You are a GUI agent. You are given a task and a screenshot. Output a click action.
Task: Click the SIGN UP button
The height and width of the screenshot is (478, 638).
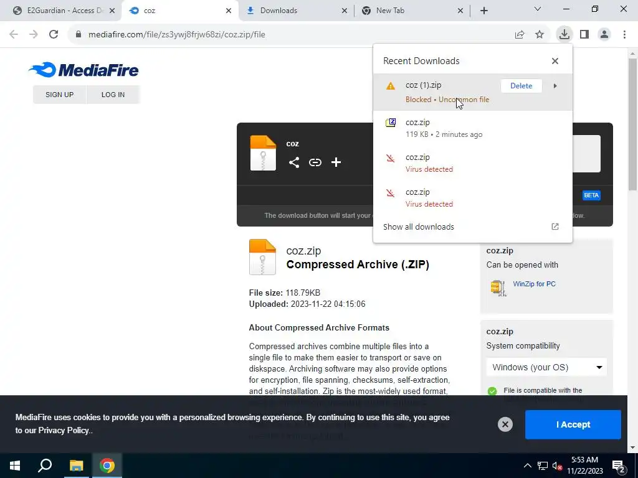[x=59, y=95]
